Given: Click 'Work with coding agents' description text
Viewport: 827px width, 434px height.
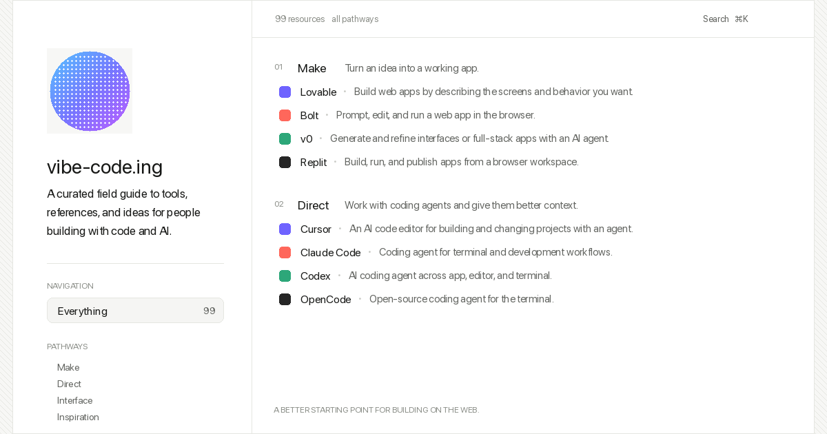Looking at the screenshot, I should (461, 205).
